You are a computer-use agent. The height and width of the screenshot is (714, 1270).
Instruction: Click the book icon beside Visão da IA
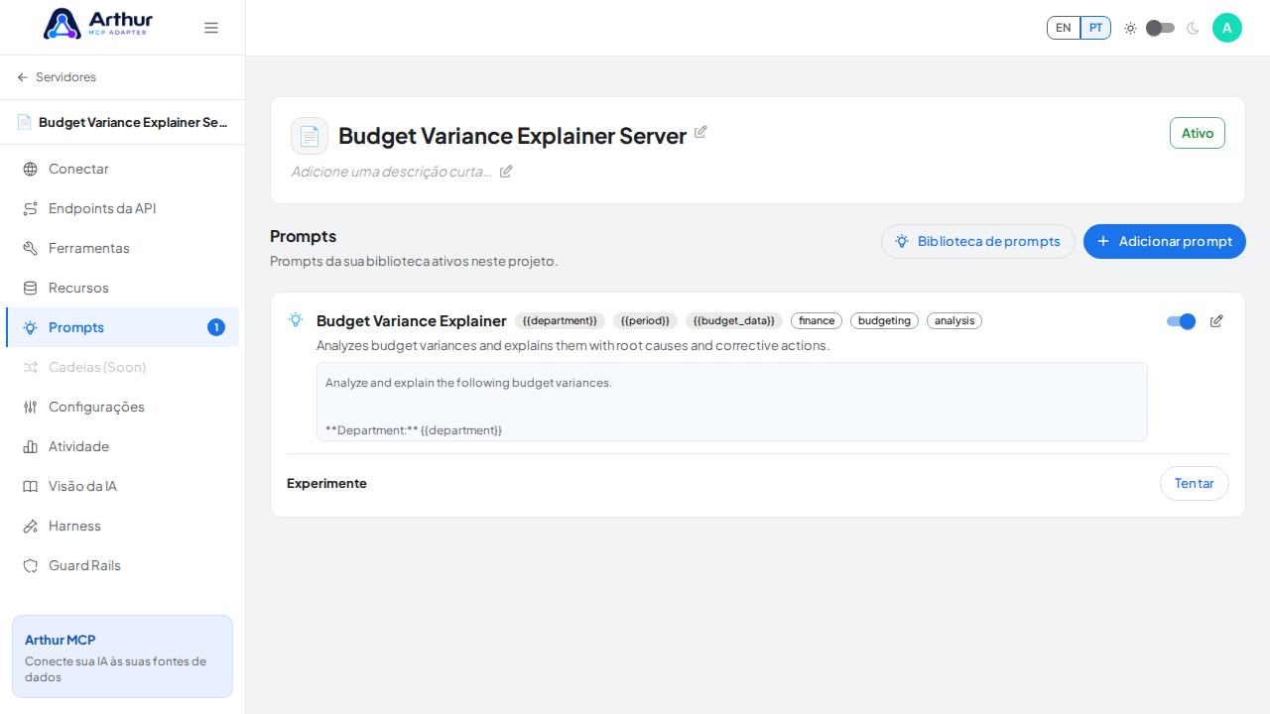30,486
